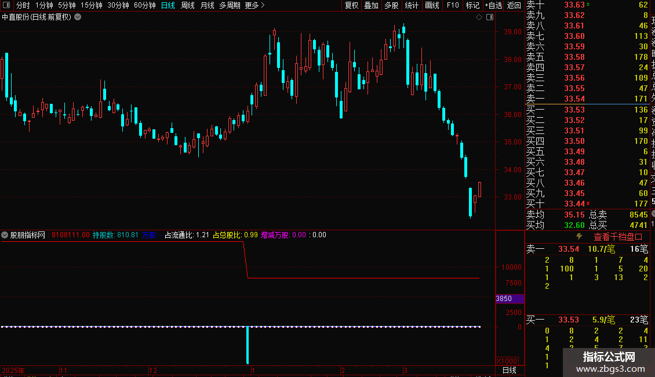
Task: Click the 占流通比: 1.21 label
Action: 187,235
